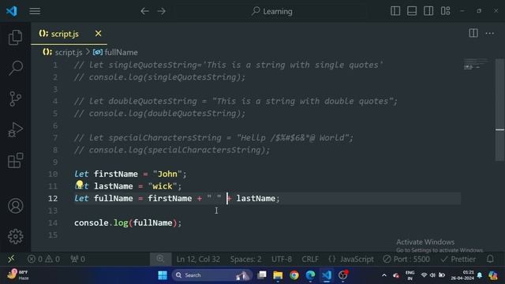The width and height of the screenshot is (505, 284).
Task: Open the notifications bell in status bar
Action: (490, 259)
